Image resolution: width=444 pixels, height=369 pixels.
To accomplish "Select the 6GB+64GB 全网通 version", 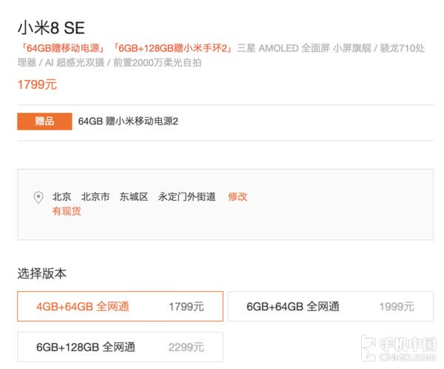I will click(x=330, y=306).
